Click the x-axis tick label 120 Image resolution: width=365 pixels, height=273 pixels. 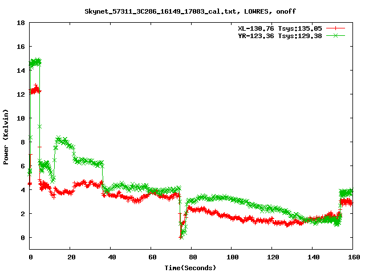273,257
